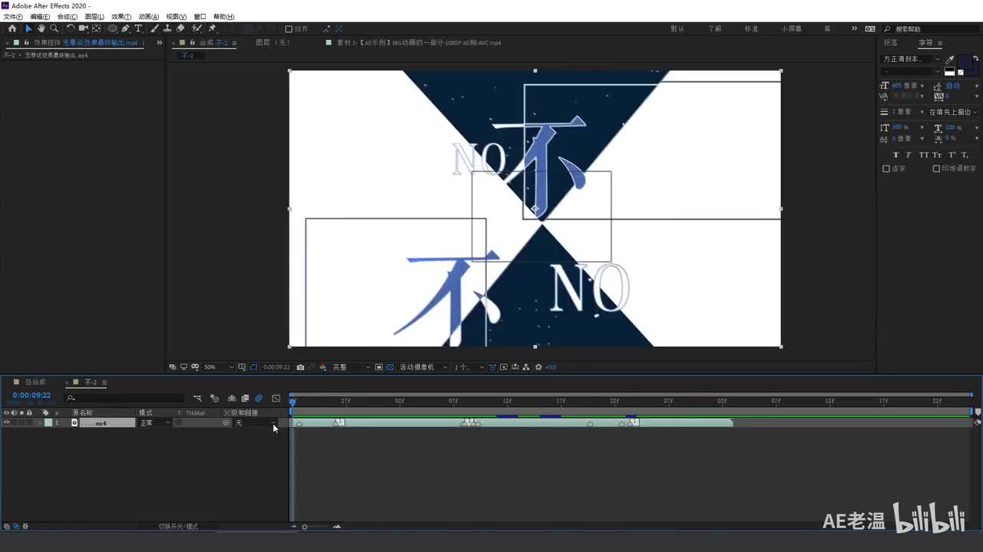The height and width of the screenshot is (552, 983).
Task: Click the eyedropper in the Character panel
Action: (x=950, y=59)
